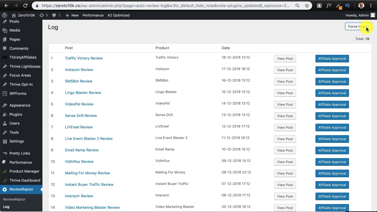Click View Post for Traffic Victory
The image size is (377, 212).
tap(285, 59)
